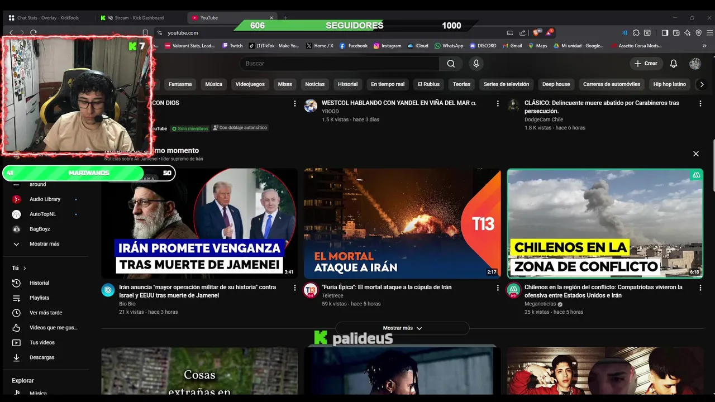
Task: Open the Brave Wallet icon
Action: 676,33
